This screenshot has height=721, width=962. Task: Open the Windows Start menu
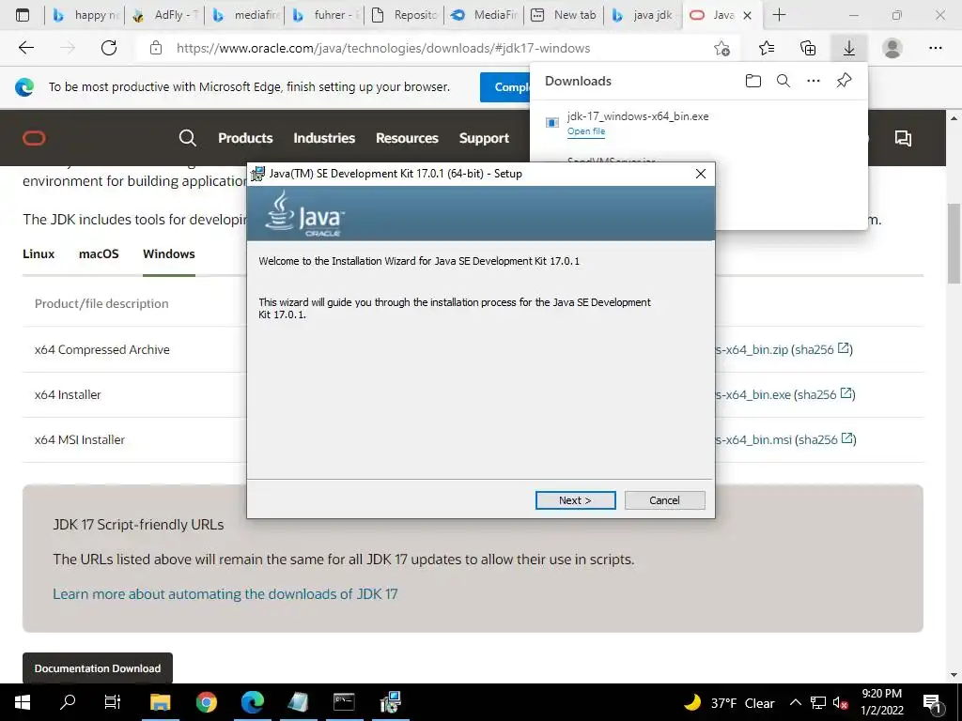pos(23,702)
